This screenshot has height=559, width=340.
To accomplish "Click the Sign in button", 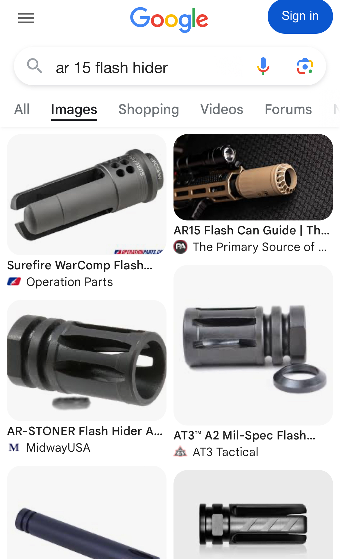I will coord(300,16).
